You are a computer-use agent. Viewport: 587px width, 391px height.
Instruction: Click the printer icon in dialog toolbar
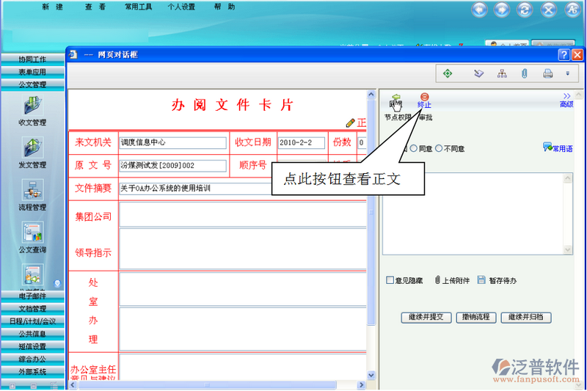547,73
